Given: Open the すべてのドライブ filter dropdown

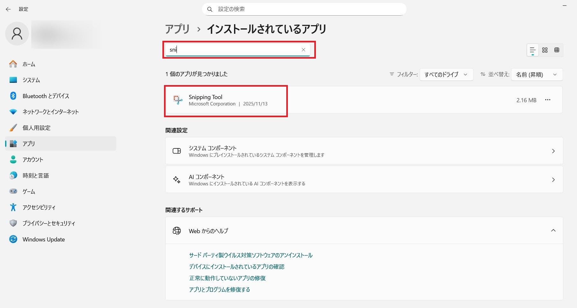Looking at the screenshot, I should (x=446, y=75).
